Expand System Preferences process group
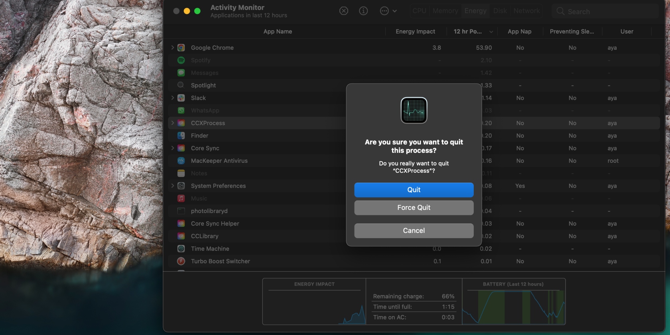The width and height of the screenshot is (670, 335). 172,186
